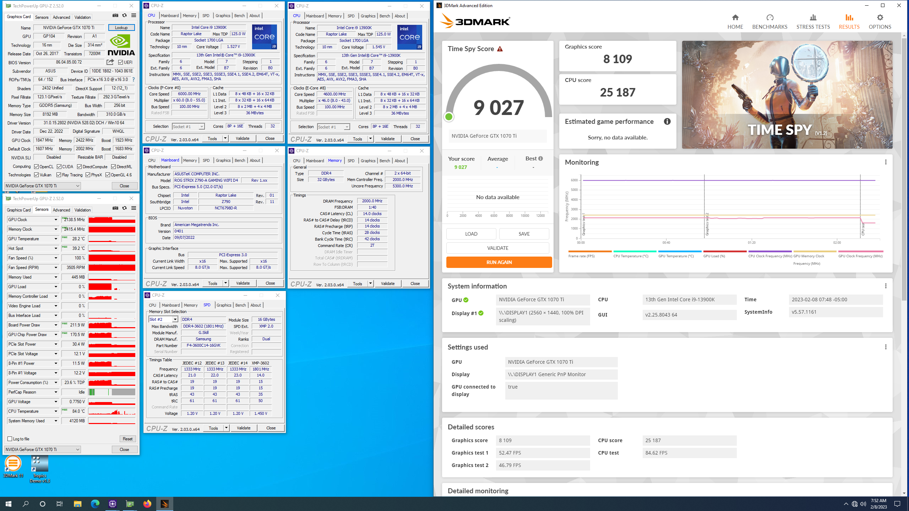Screen dimensions: 909x511
Task: Open Windows Start menu
Action: tap(9, 504)
